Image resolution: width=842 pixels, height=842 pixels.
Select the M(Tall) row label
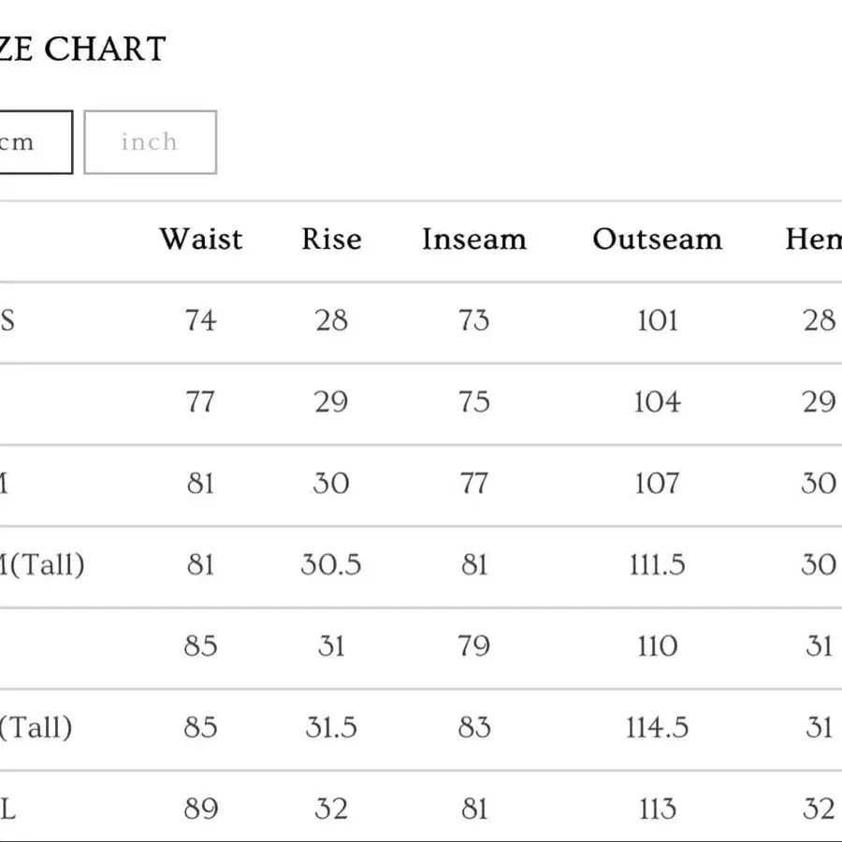42,564
